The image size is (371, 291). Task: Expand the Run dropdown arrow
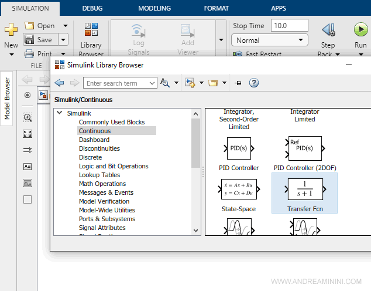click(x=360, y=55)
